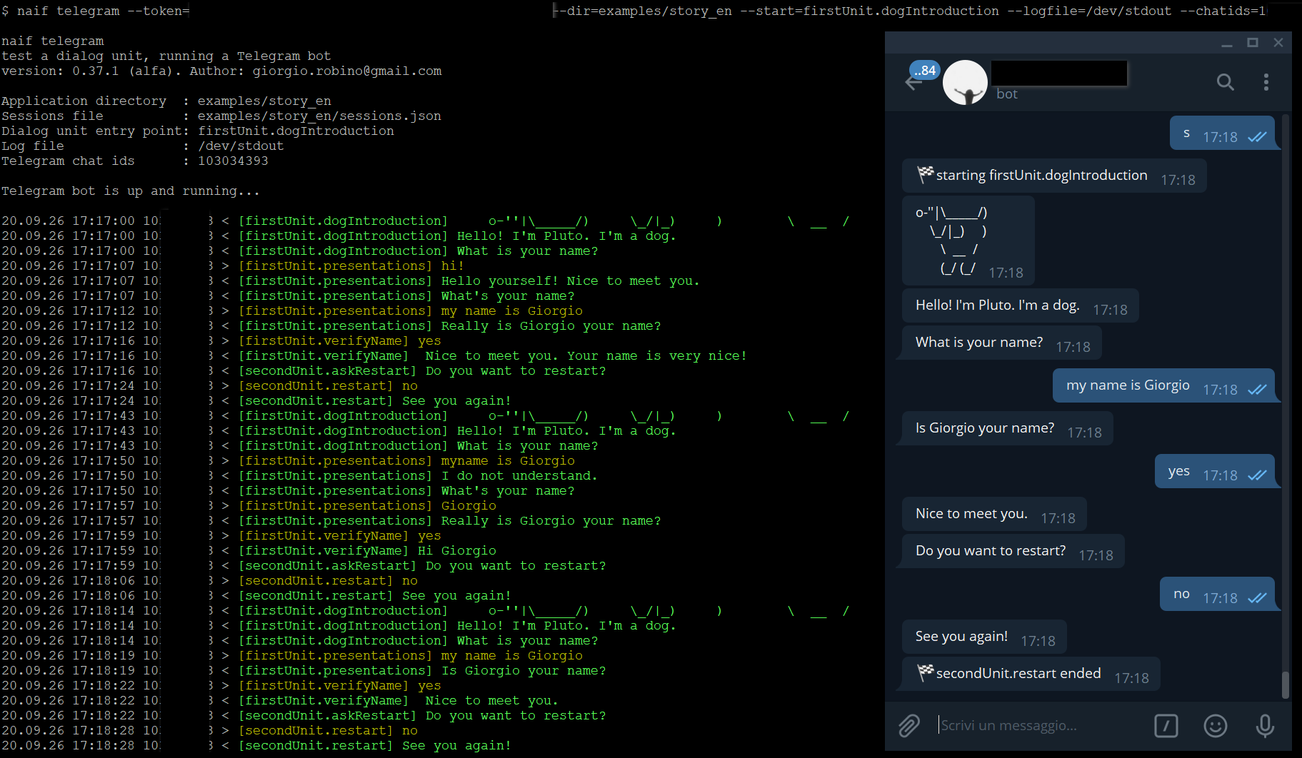Click the '/dev/stdout' log file value in terminal

241,146
